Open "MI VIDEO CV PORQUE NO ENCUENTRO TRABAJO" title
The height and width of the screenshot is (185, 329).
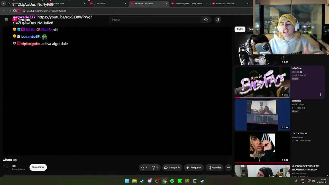point(305,168)
